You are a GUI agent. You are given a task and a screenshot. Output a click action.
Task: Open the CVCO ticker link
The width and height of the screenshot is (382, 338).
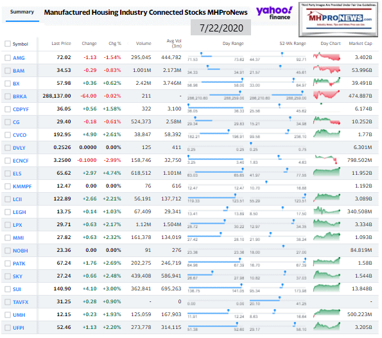19,135
